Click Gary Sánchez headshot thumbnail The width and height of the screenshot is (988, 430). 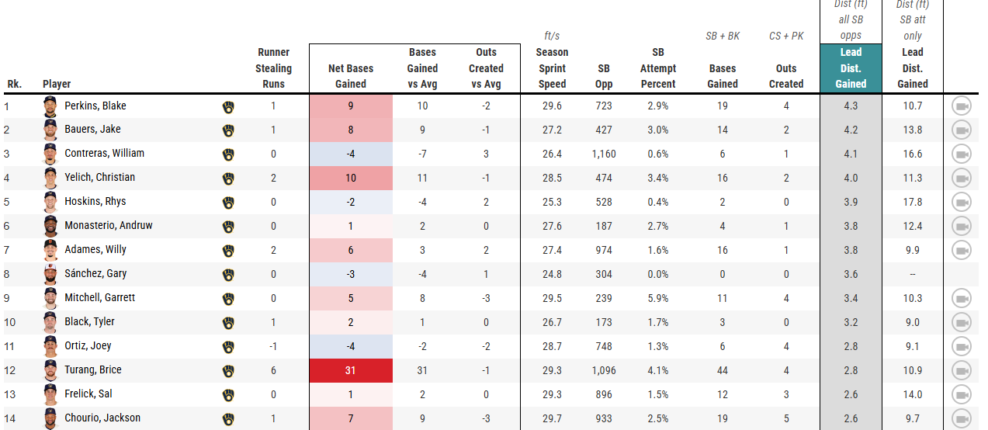pyautogui.click(x=50, y=274)
